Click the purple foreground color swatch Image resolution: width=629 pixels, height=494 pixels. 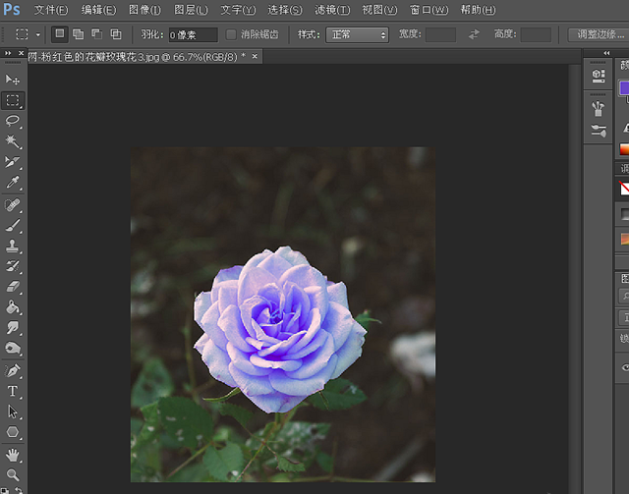(623, 88)
